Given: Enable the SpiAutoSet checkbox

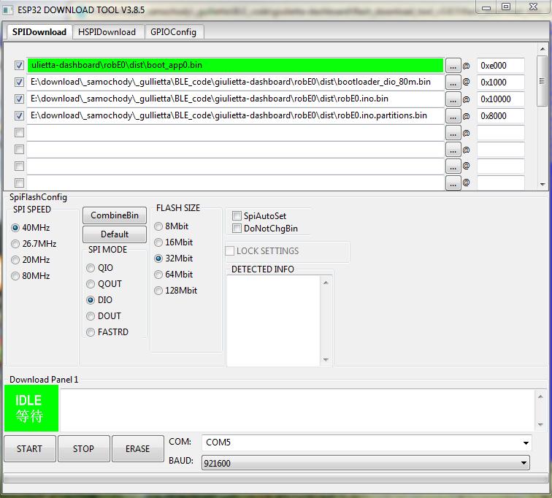Looking at the screenshot, I should pyautogui.click(x=237, y=215).
